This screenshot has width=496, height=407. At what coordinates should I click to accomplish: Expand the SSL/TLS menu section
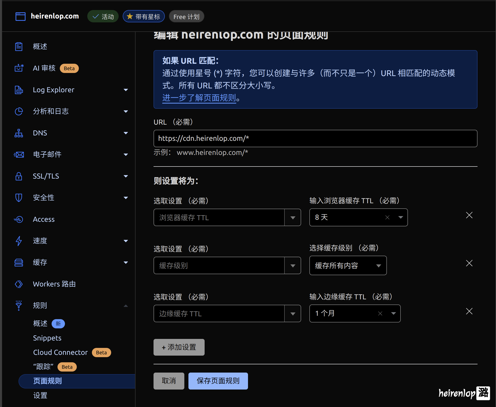point(126,176)
